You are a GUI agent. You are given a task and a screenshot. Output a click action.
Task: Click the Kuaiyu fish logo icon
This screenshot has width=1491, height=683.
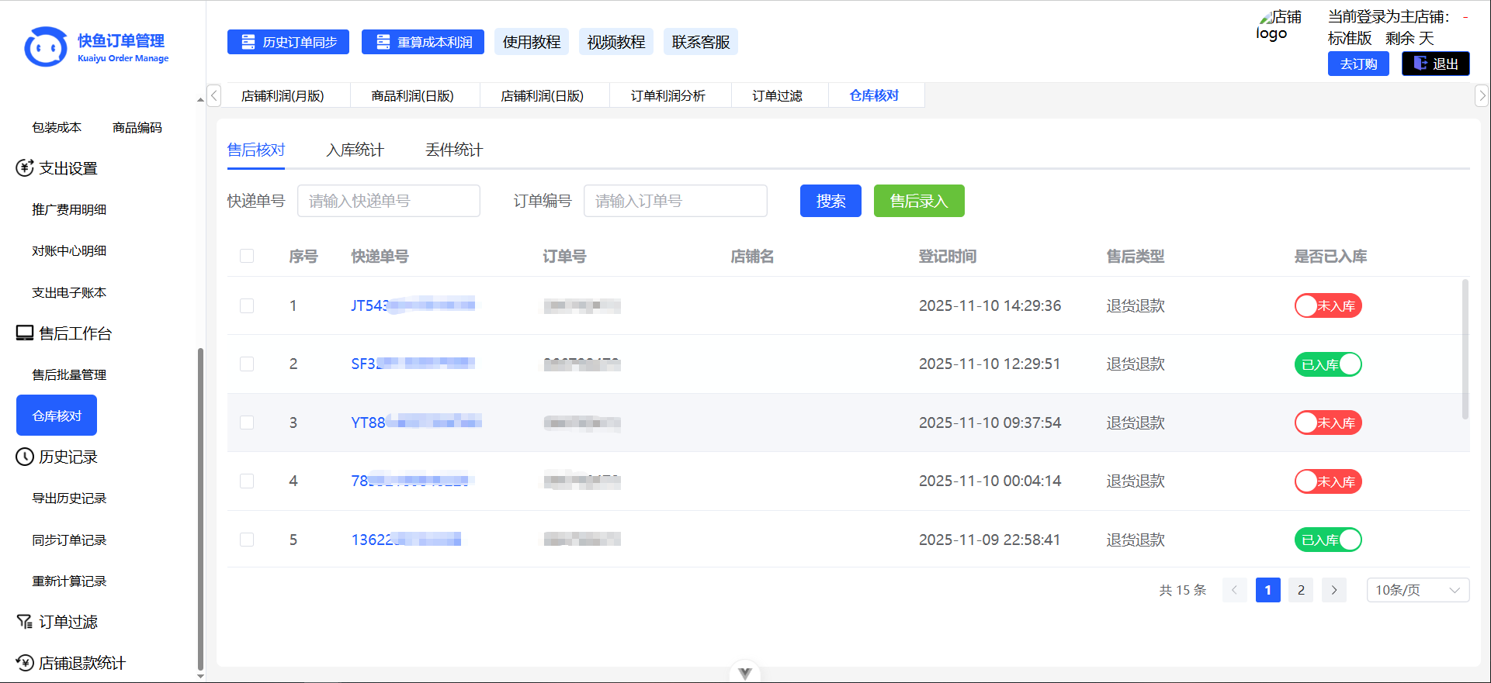45,47
